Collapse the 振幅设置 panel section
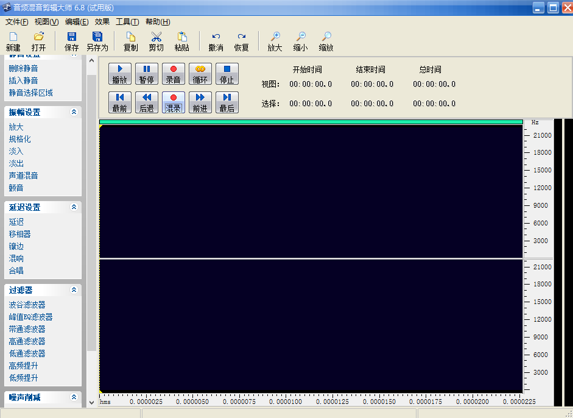The width and height of the screenshot is (573, 418). point(74,112)
